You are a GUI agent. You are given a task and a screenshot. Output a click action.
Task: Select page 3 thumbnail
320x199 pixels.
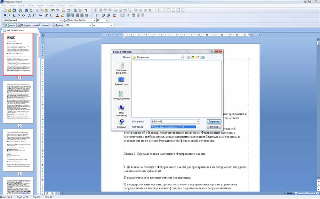(18, 150)
